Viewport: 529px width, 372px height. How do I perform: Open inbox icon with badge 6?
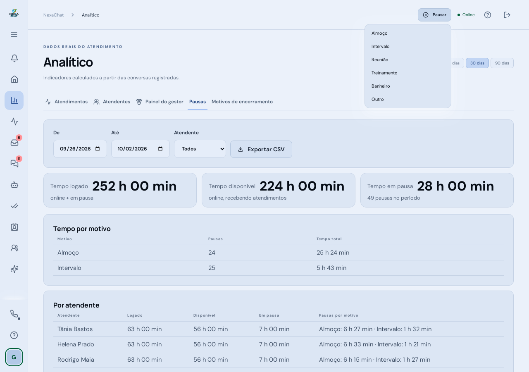[x=14, y=143]
